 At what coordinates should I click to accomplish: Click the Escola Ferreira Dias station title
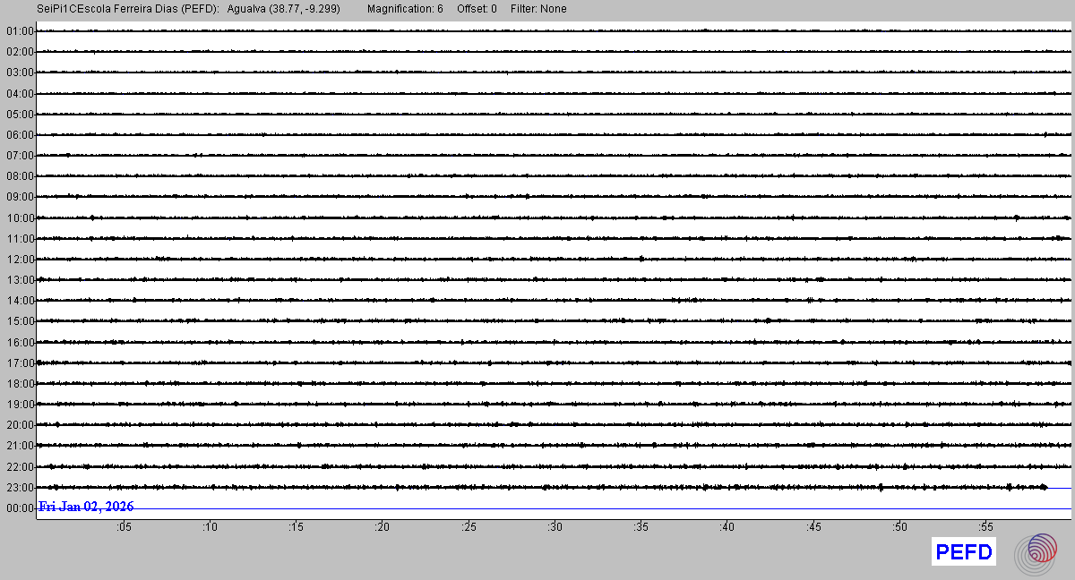[128, 9]
